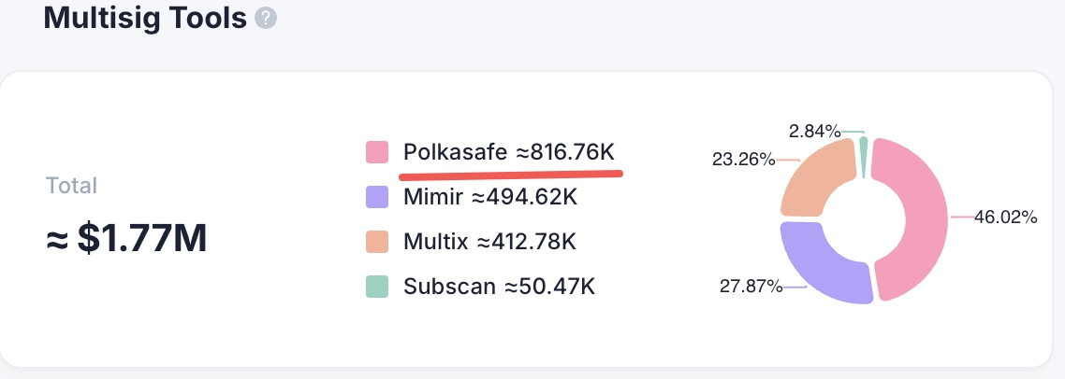This screenshot has height=379, width=1065.
Task: Click the Multix ≈412.78K legend entry
Action: [489, 242]
